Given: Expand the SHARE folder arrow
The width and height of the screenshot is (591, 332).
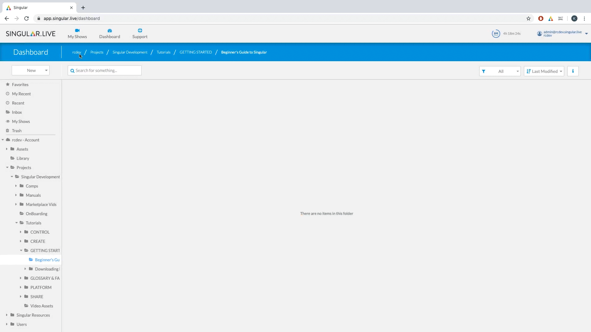Looking at the screenshot, I should (21, 297).
